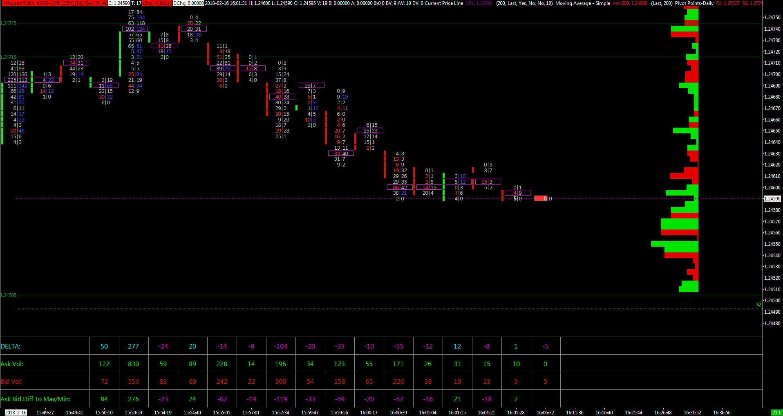Select the 'Moving Average - Simple' study label
783x416 pixels.
[x=583, y=3]
